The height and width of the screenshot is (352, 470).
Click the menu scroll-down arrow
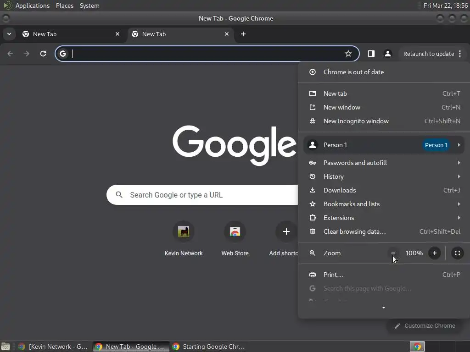click(x=384, y=308)
